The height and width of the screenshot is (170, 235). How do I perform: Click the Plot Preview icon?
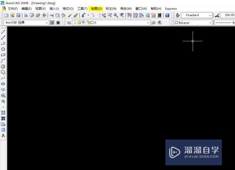click(x=32, y=15)
